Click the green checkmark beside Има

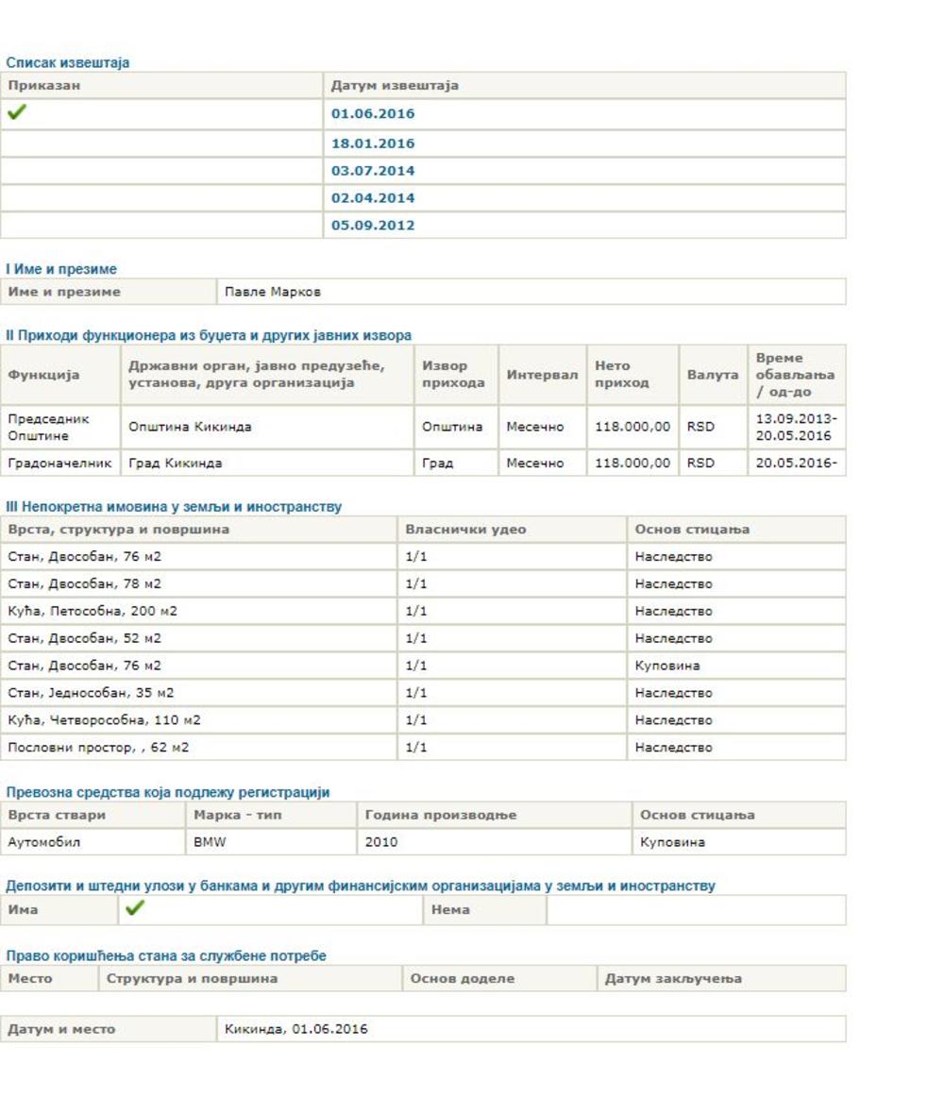135,908
